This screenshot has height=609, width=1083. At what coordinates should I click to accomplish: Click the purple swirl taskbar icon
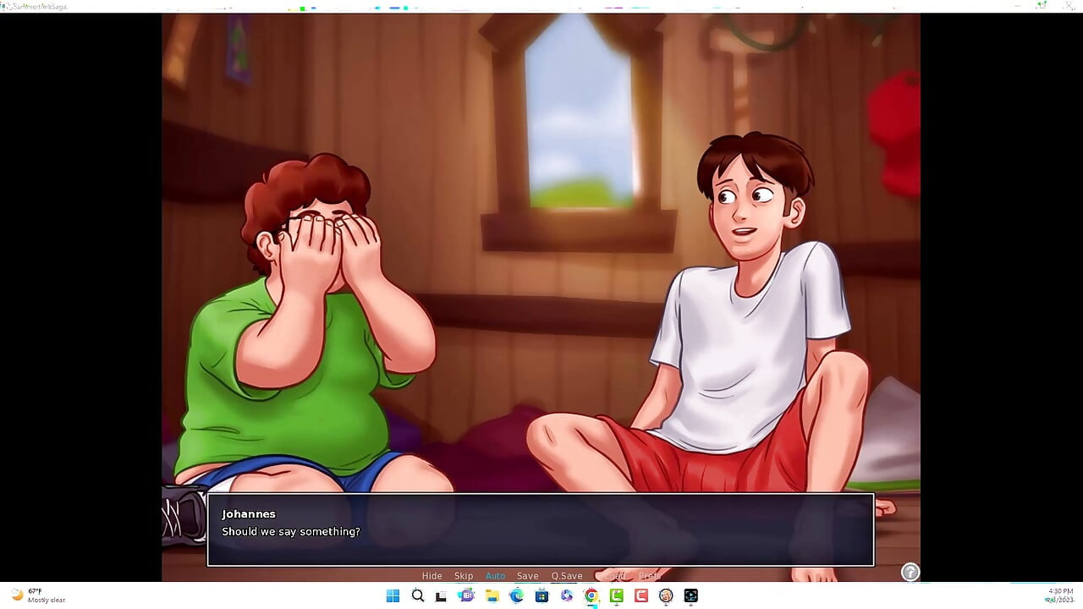tap(566, 595)
